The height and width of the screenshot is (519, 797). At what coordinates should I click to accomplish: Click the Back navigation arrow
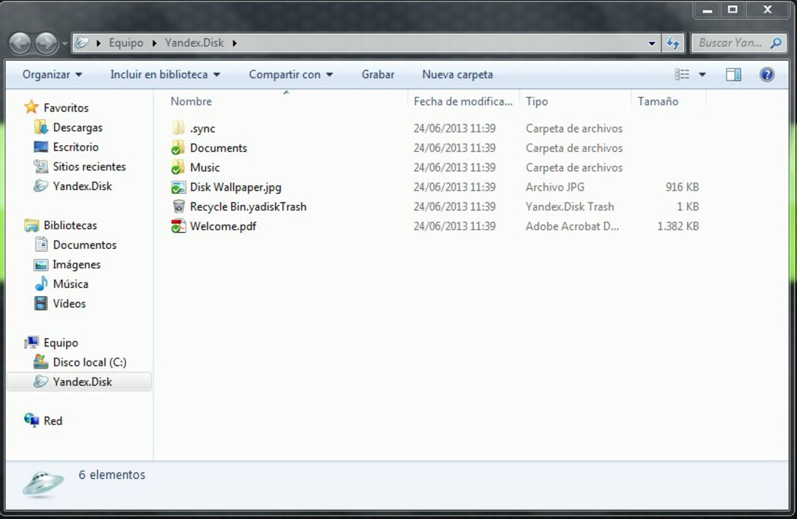[x=21, y=43]
